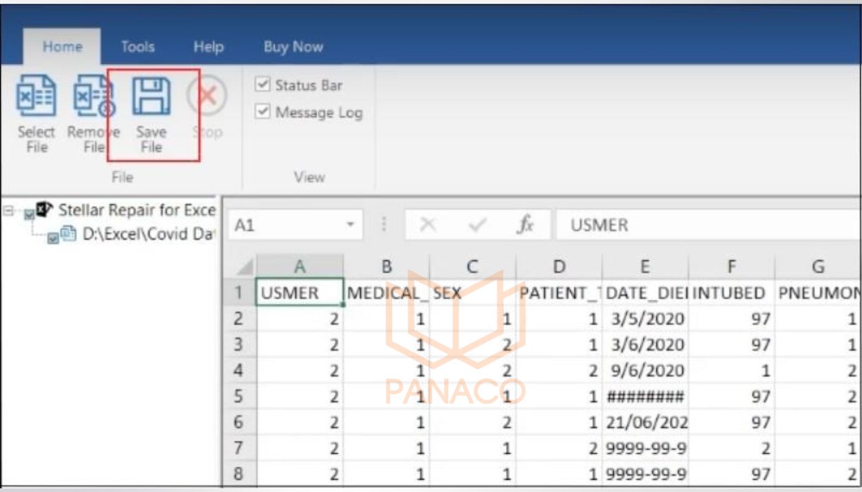Select row 6 header
Viewport: 862px width, 492px height.
(238, 422)
